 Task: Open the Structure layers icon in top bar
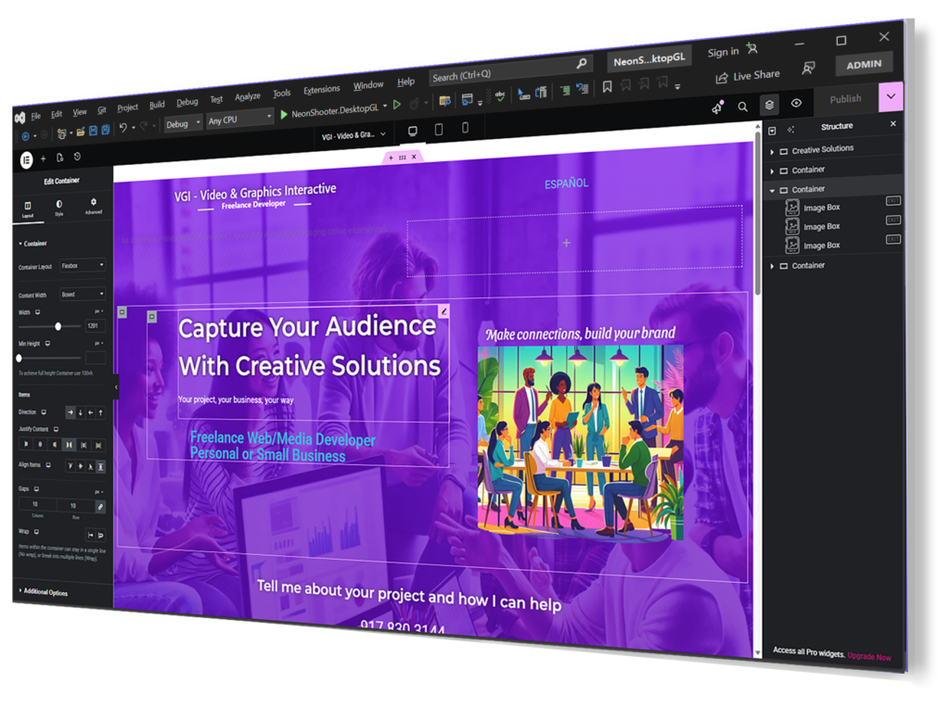pyautogui.click(x=769, y=105)
